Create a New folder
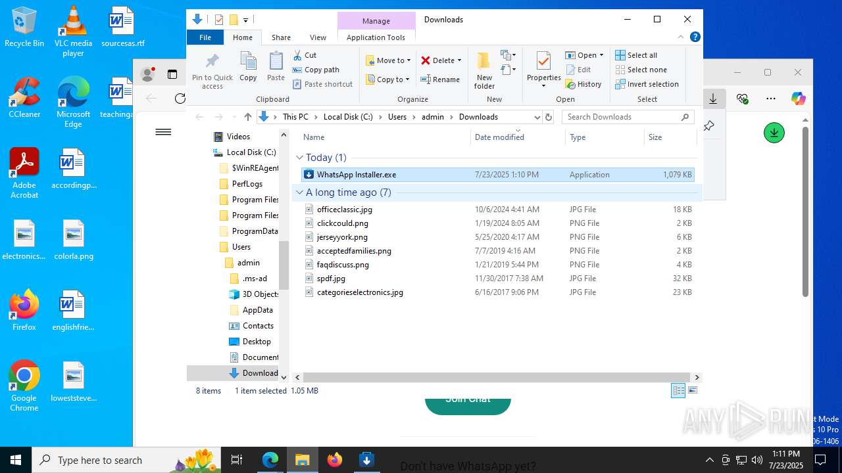 (x=484, y=71)
